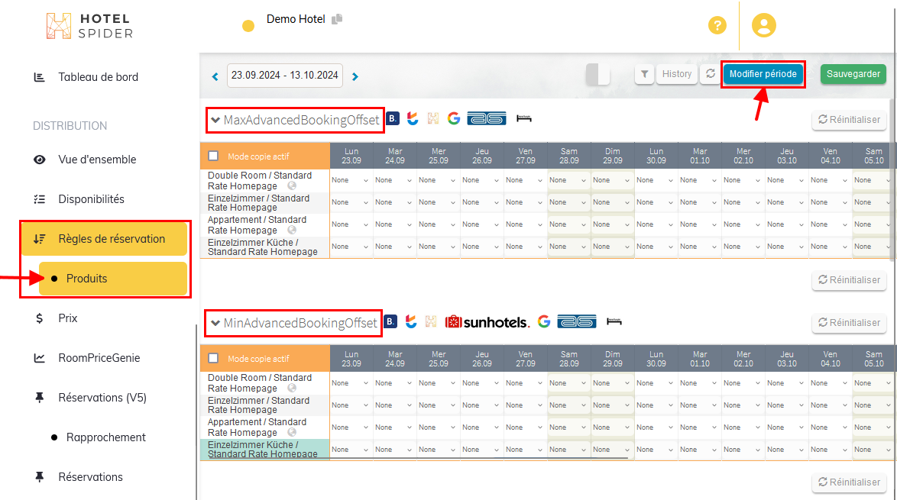Click the filter funnel icon
Viewport: 897px width, 500px height.
tap(644, 74)
